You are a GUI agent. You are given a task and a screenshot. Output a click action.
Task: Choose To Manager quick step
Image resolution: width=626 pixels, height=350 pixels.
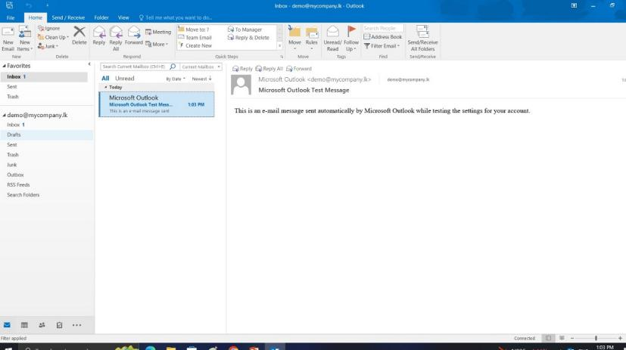(244, 29)
